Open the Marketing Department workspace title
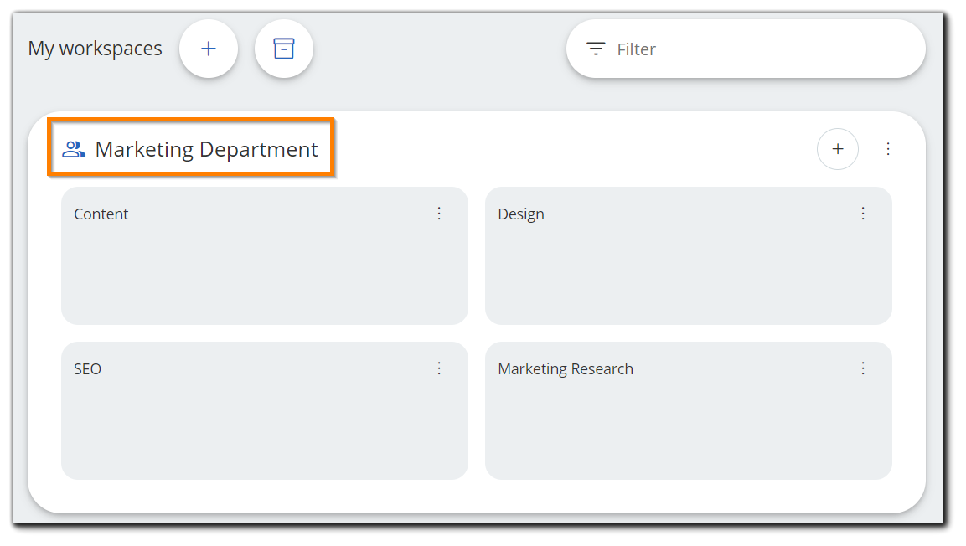Viewport: 966px width, 546px height. 206,149
